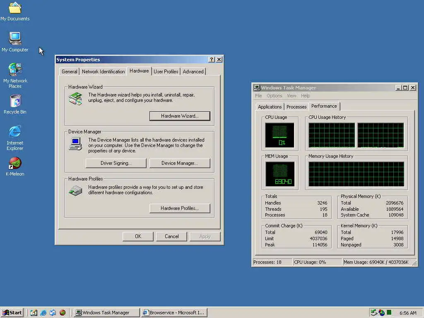Click Kernel Memory Paged 14988

397,238
